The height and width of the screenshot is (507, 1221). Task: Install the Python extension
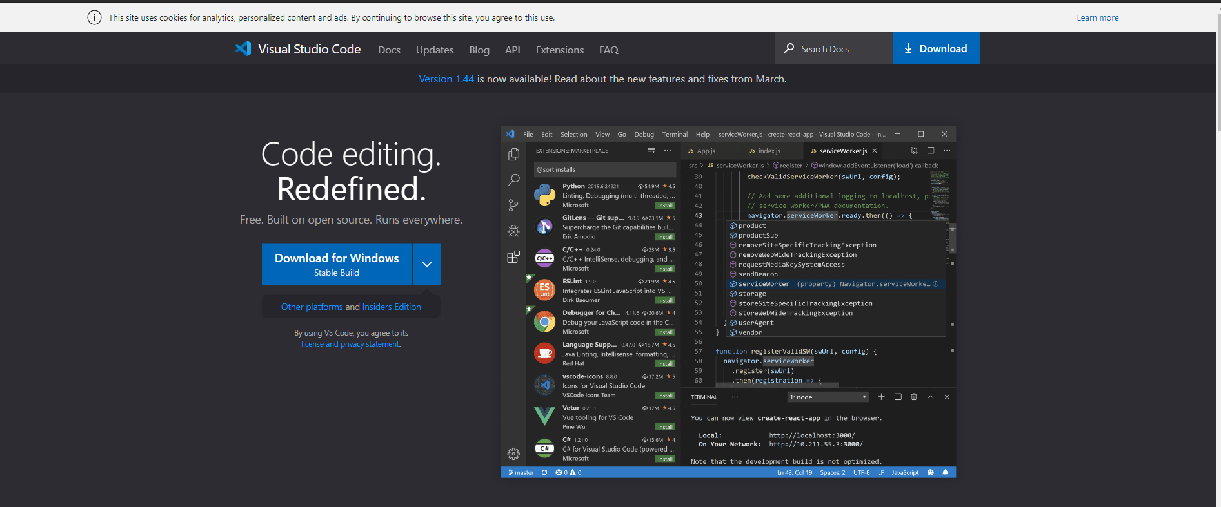point(665,206)
